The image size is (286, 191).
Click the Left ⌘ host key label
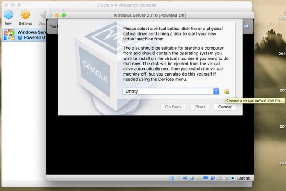(243, 178)
